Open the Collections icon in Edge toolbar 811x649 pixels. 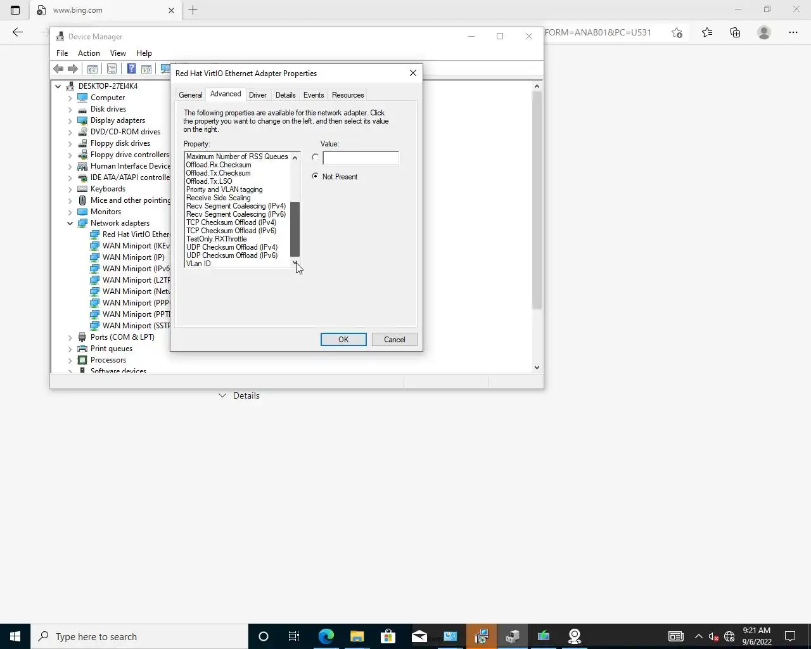click(x=735, y=32)
